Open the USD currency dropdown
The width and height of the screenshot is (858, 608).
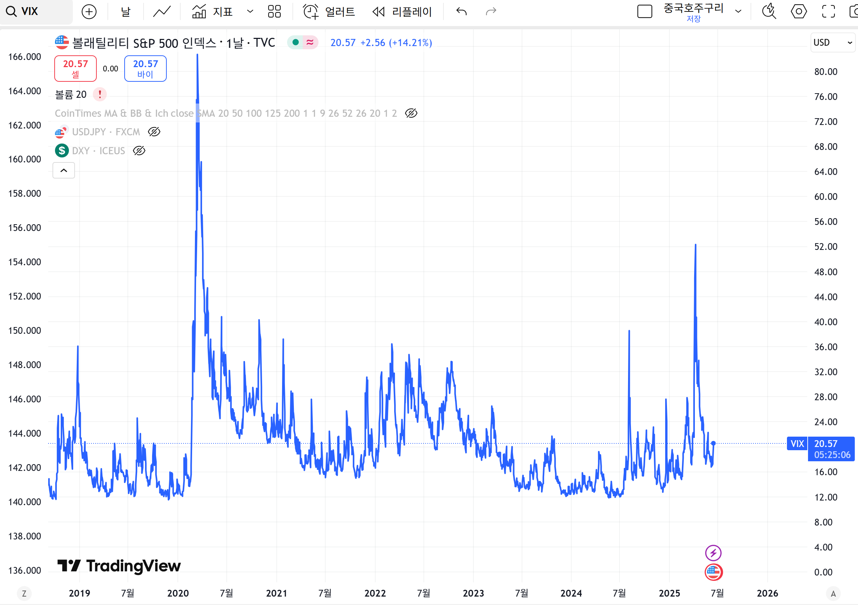[x=833, y=43]
